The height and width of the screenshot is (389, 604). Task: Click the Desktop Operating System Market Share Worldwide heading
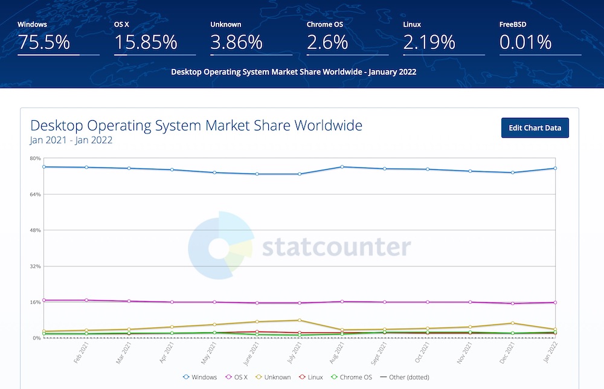pos(196,126)
